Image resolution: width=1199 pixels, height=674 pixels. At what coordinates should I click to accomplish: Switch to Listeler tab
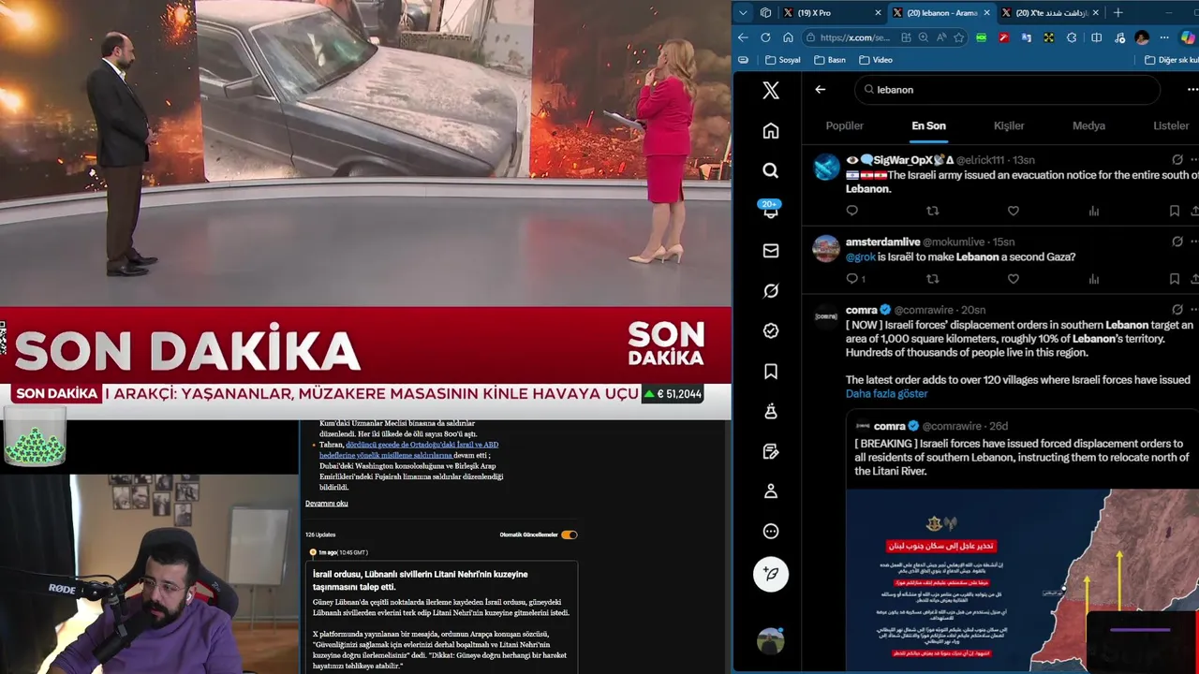tap(1171, 125)
